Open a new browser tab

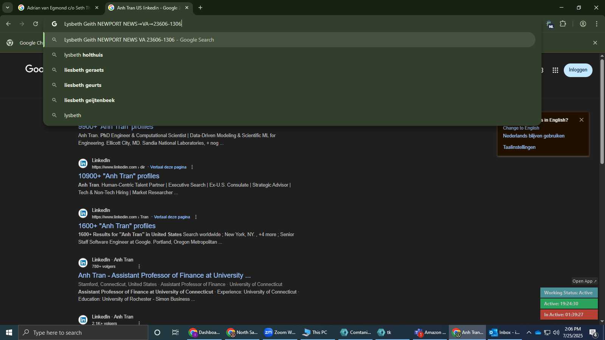click(200, 8)
